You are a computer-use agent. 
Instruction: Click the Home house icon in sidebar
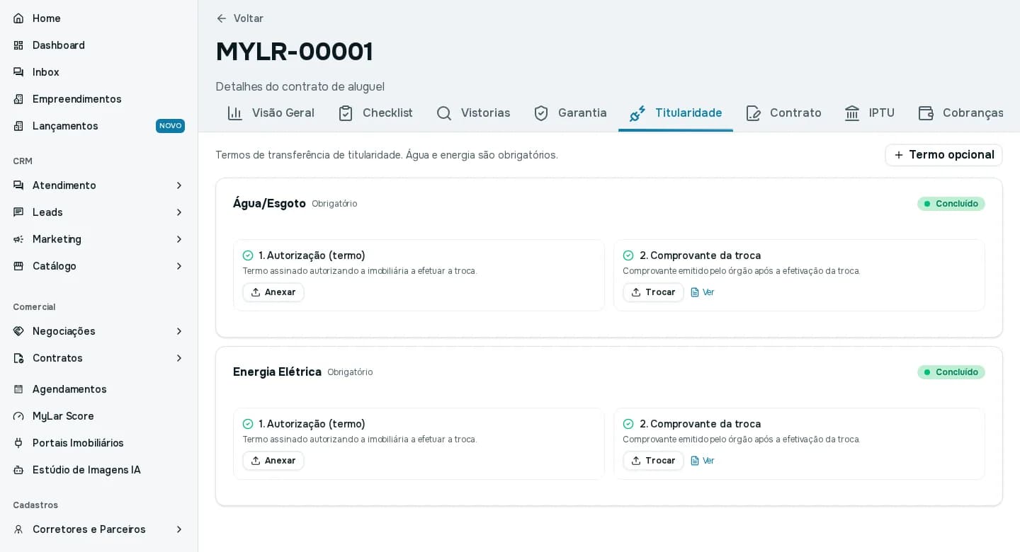pyautogui.click(x=18, y=18)
